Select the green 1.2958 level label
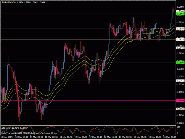Image resolution: width=185 pixels, height=139 pixels. 180,14
